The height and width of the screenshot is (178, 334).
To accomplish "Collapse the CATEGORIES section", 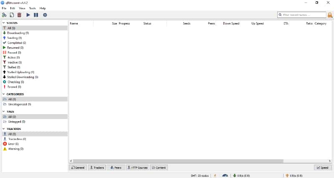I will click(4, 94).
